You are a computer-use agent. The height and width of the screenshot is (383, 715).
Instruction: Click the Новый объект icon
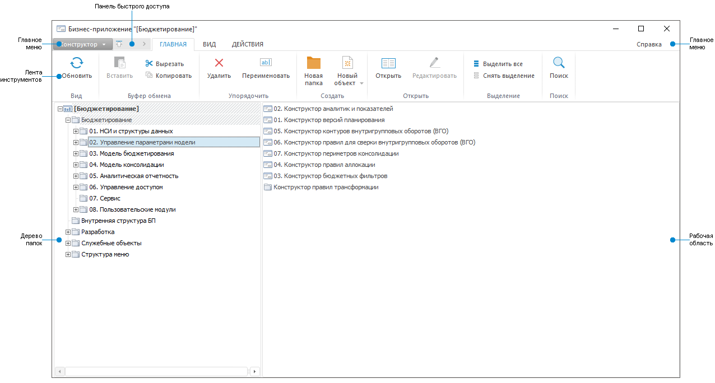click(x=347, y=63)
